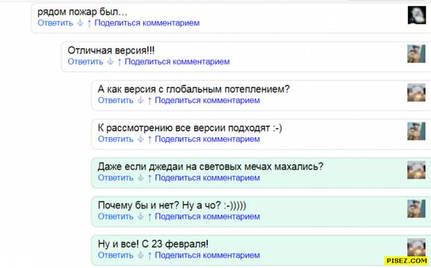Open avatar next to 'Отличная версия!!!' comment
Image resolution: width=431 pixels, height=268 pixels.
click(x=416, y=54)
